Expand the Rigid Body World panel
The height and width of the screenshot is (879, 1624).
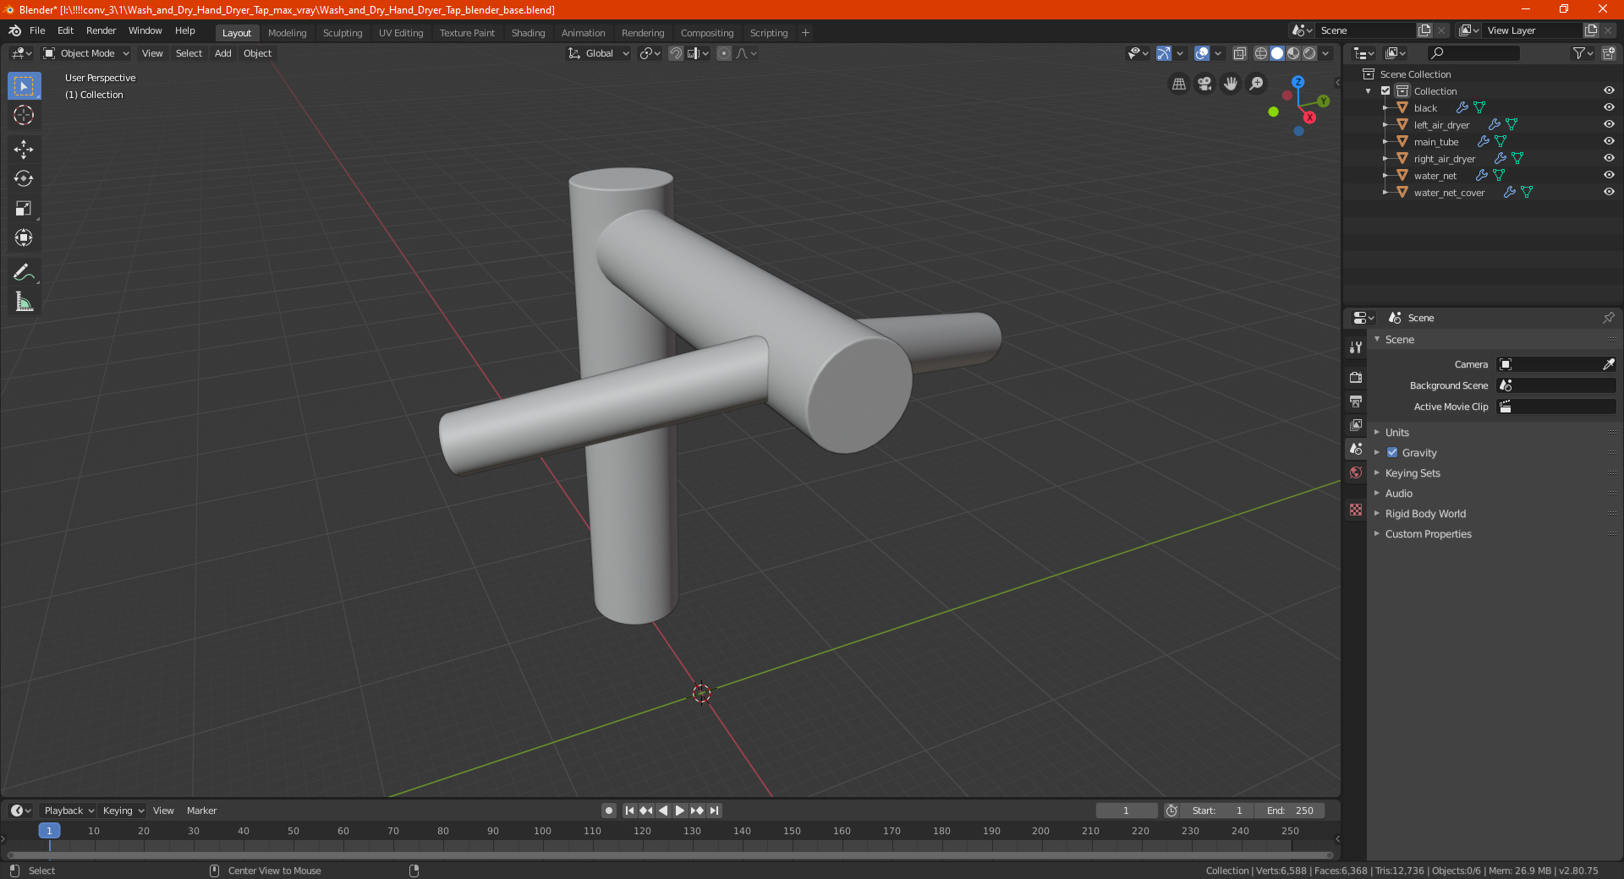pos(1425,513)
